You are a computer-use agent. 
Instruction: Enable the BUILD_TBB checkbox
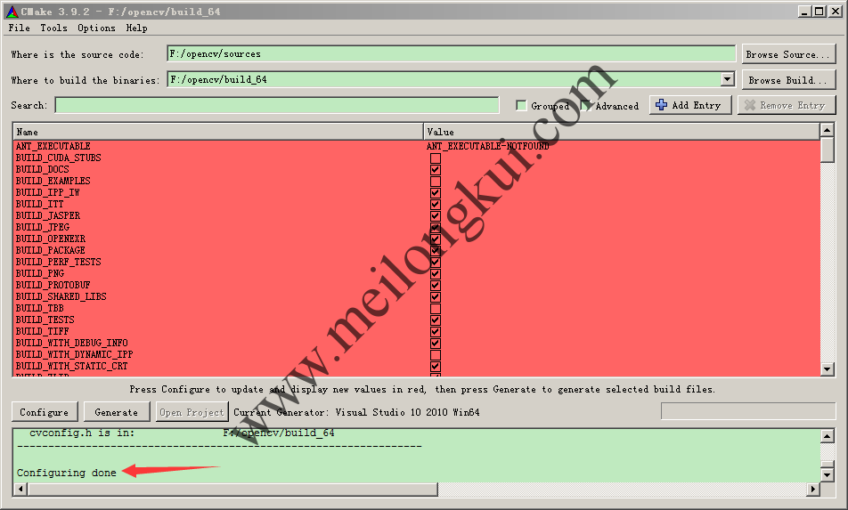[x=436, y=309]
